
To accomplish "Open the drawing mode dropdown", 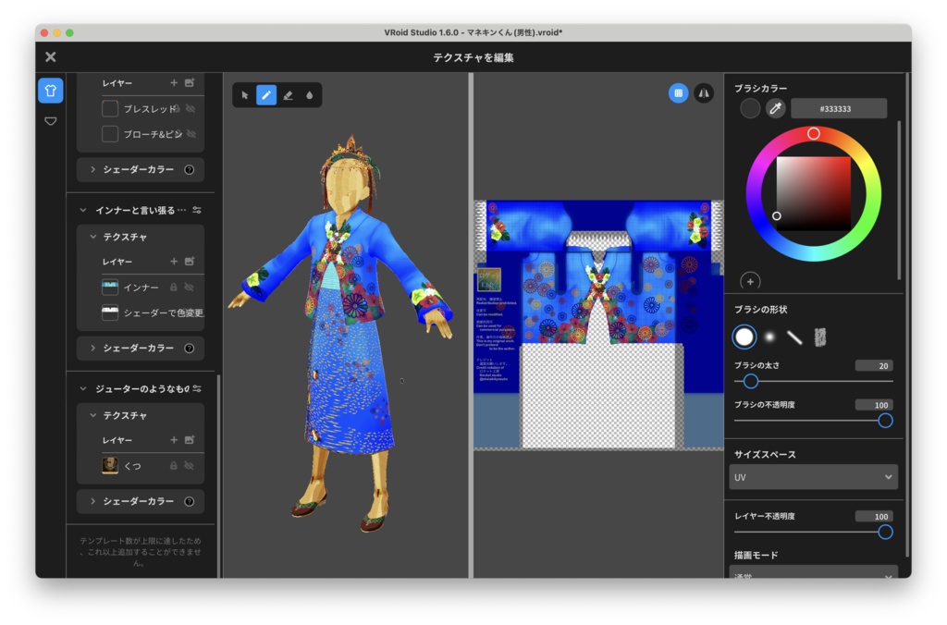I will (x=813, y=573).
